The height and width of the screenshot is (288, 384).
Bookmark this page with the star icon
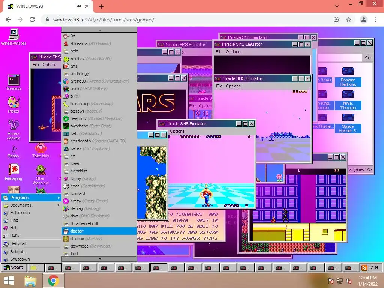[x=349, y=19]
